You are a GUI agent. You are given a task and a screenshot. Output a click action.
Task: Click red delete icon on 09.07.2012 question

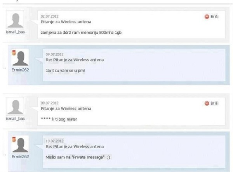[207, 103]
